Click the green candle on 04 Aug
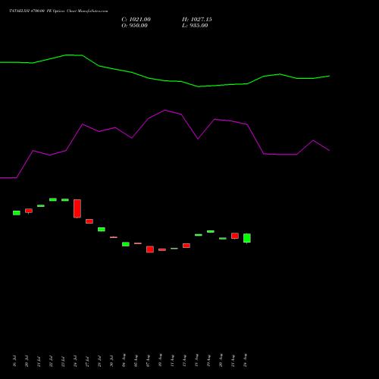 126,244
